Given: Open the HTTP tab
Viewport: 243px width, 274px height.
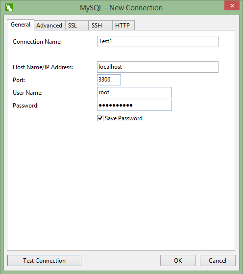Looking at the screenshot, I should tap(123, 26).
